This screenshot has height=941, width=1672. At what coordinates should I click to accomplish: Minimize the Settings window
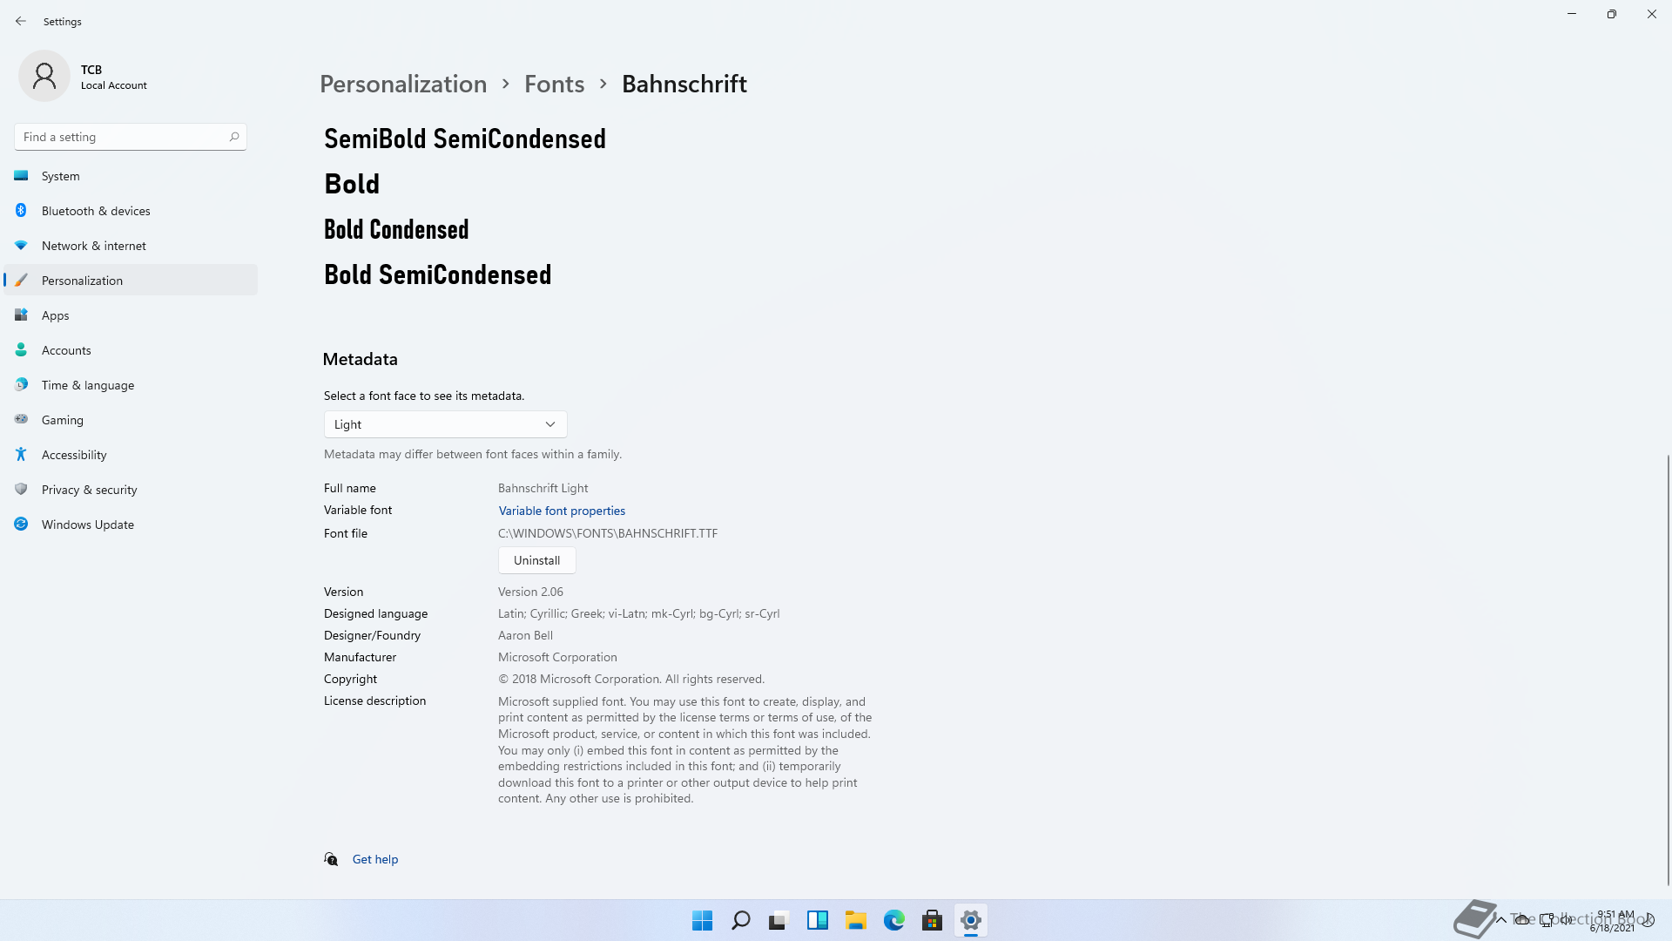(x=1572, y=14)
